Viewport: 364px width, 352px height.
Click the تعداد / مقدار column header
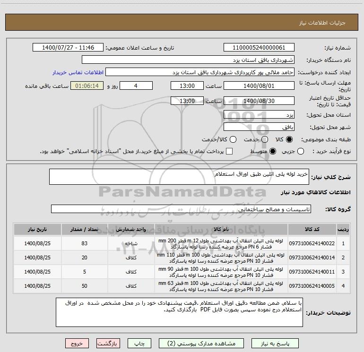tap(85, 229)
